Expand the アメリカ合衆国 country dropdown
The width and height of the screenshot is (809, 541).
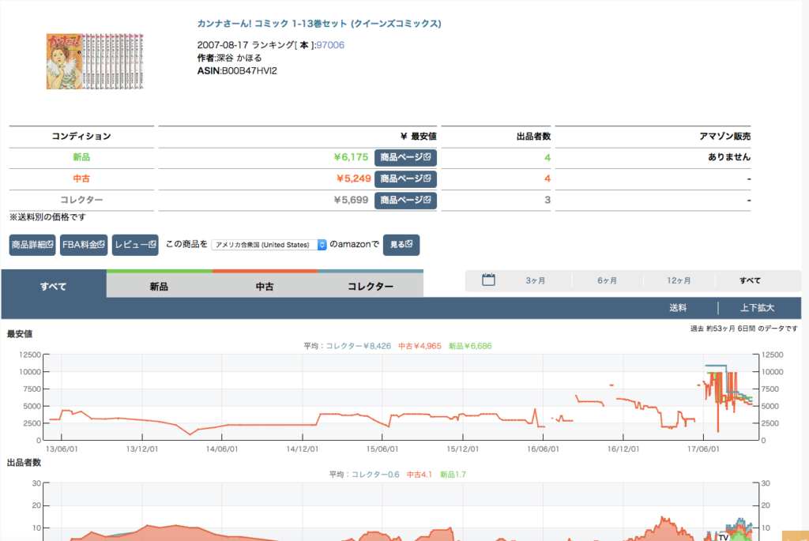269,245
